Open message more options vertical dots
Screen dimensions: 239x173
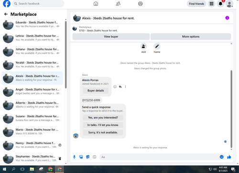(x=125, y=87)
